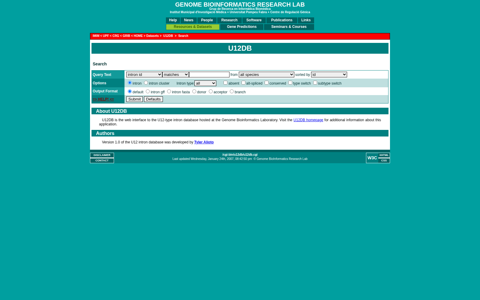Viewport: 480px width, 300px height.
Task: Go to the News menu
Action: [x=189, y=20]
